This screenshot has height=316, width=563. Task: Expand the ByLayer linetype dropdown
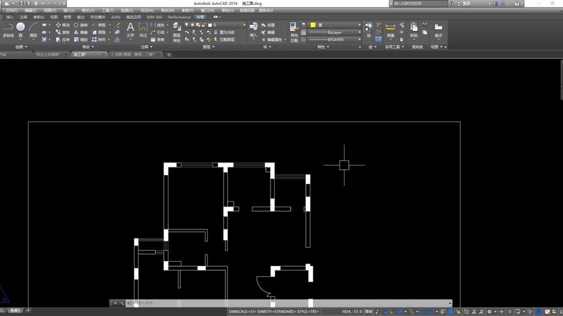[x=335, y=32]
